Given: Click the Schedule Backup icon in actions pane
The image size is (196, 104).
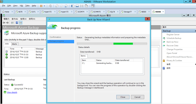Looking at the screenshot, I should click(164, 38).
